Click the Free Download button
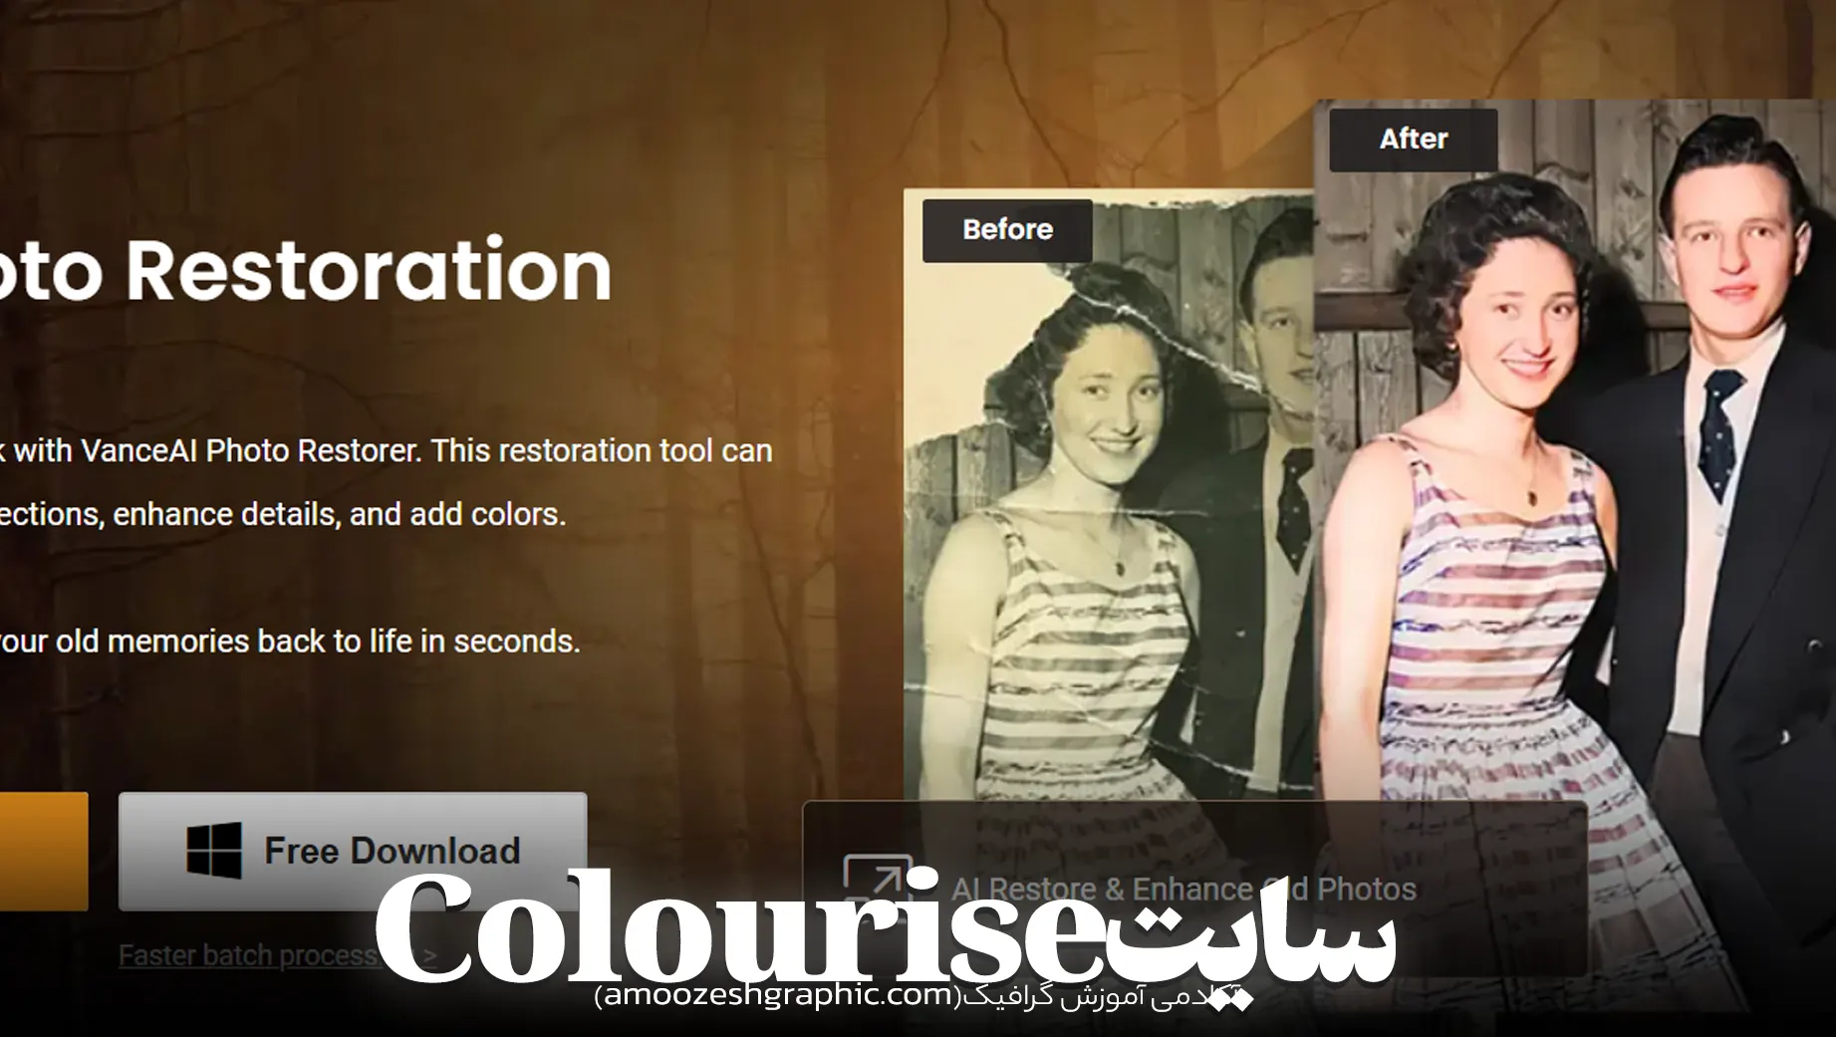Image resolution: width=1836 pixels, height=1037 pixels. coord(353,851)
